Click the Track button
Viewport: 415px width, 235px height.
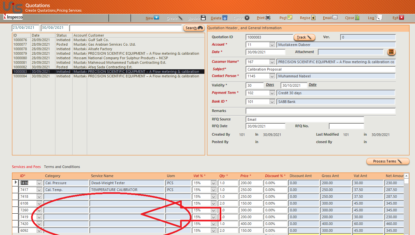pyautogui.click(x=304, y=37)
